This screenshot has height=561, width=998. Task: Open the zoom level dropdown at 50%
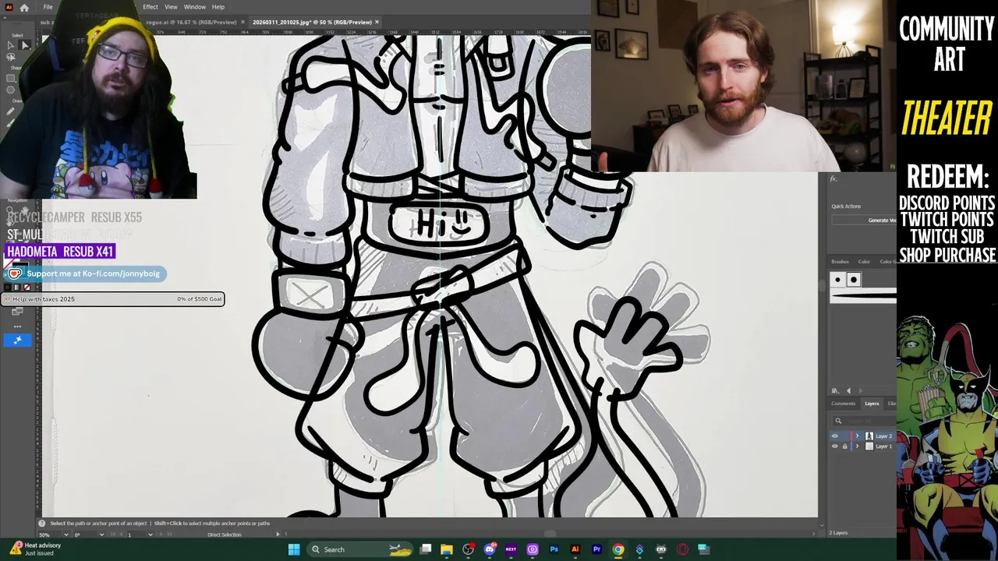pos(66,535)
